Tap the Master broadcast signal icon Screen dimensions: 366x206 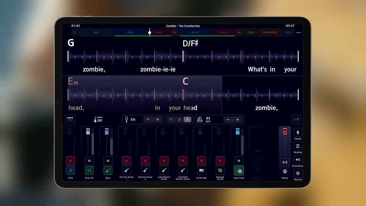coord(285,163)
